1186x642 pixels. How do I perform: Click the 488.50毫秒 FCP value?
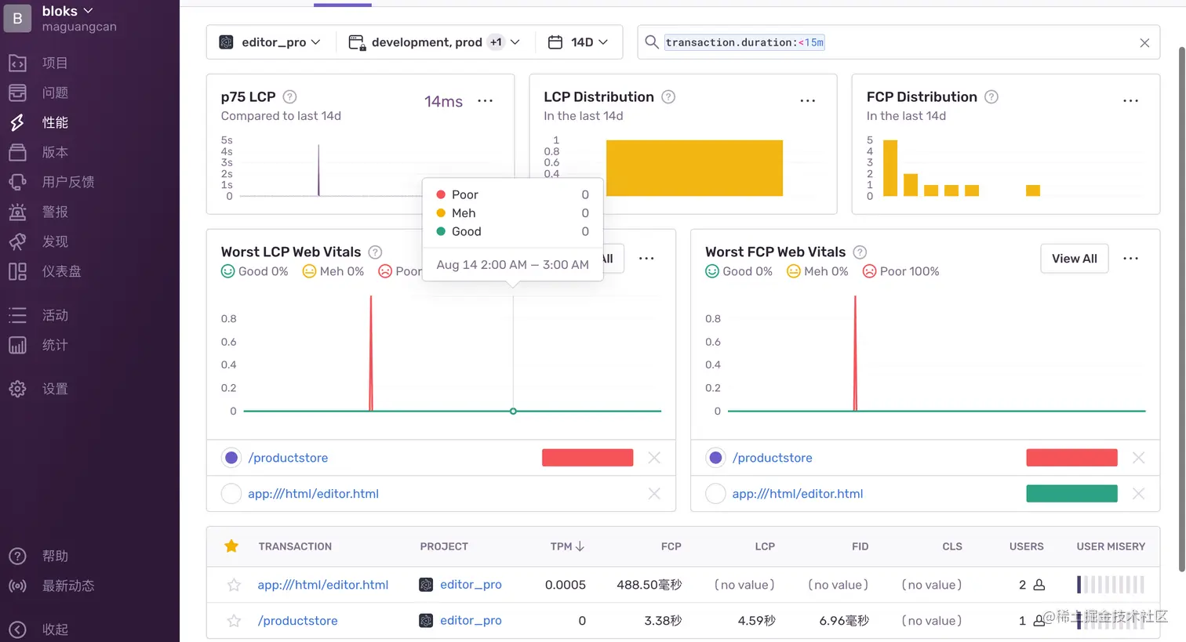(x=649, y=585)
